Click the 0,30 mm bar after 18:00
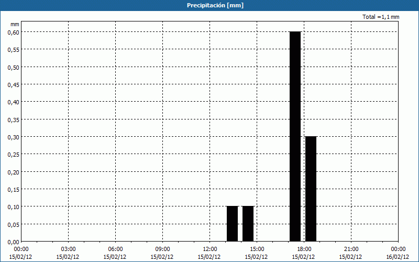 coord(311,189)
